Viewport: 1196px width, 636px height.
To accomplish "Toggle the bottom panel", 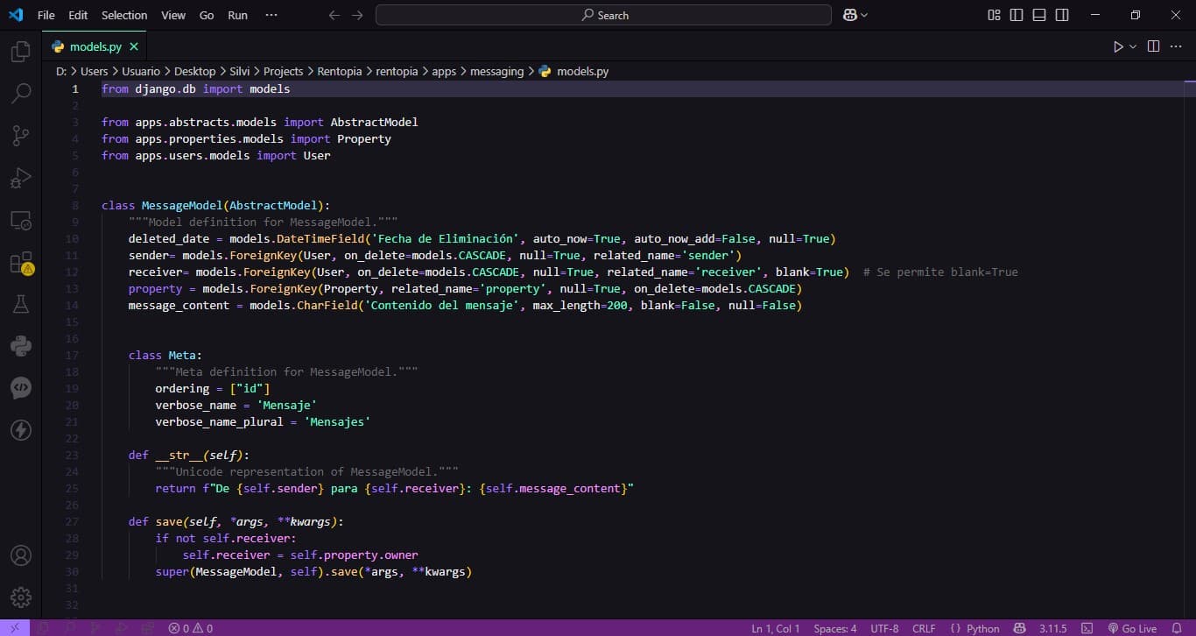I will 1039,15.
